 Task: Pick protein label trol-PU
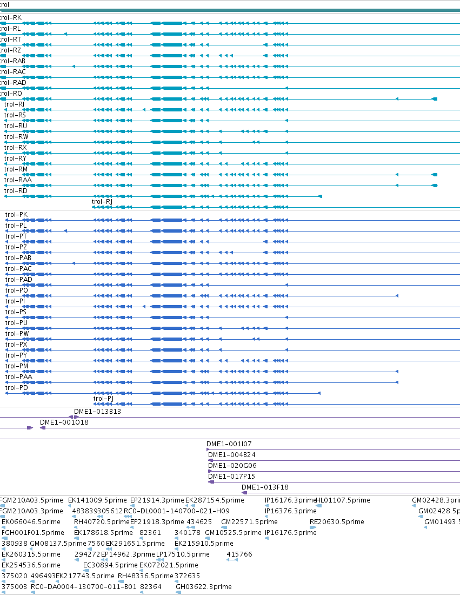point(16,323)
